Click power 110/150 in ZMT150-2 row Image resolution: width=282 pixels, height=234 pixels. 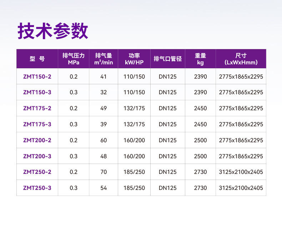(x=134, y=76)
